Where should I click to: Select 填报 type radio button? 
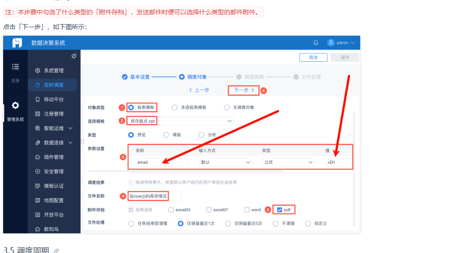[166, 135]
